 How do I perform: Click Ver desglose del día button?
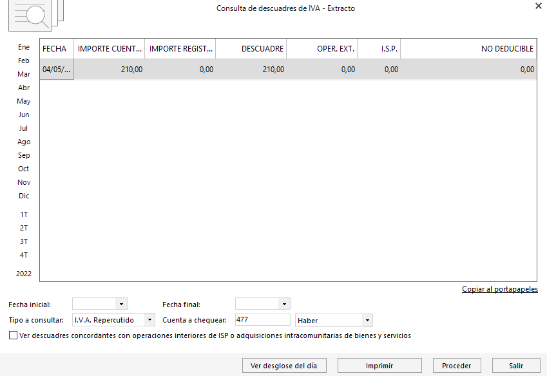tap(284, 366)
